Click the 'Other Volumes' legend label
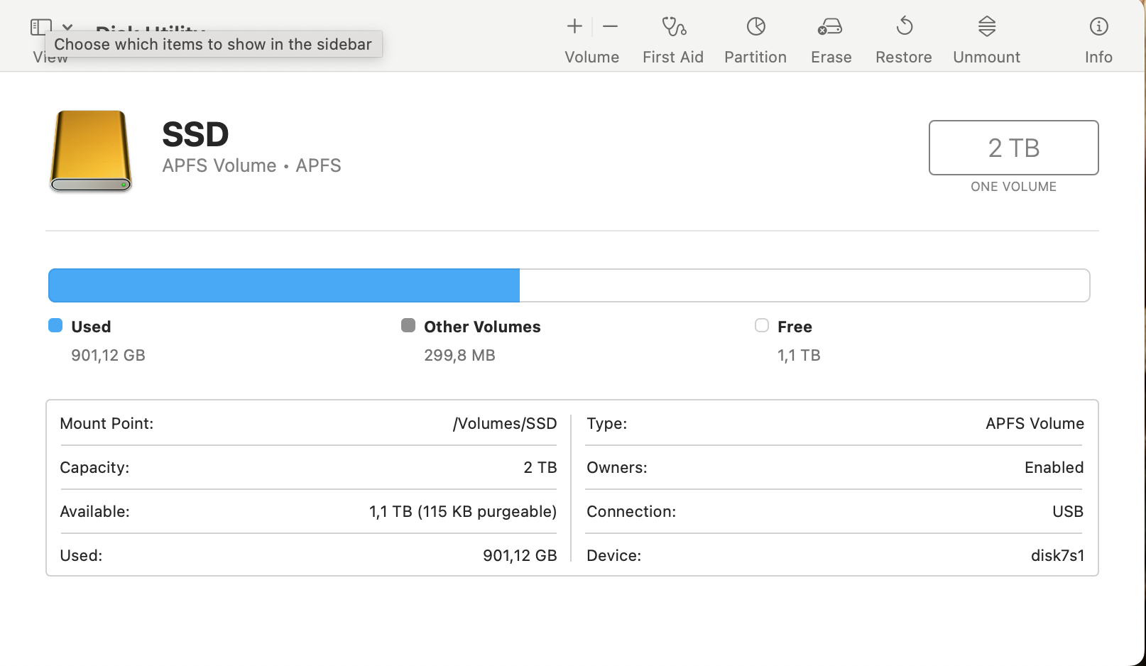Screen dimensions: 1146x666 click(x=482, y=327)
